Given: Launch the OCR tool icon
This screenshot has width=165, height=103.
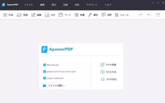Looking at the screenshot, I should (x=47, y=15).
